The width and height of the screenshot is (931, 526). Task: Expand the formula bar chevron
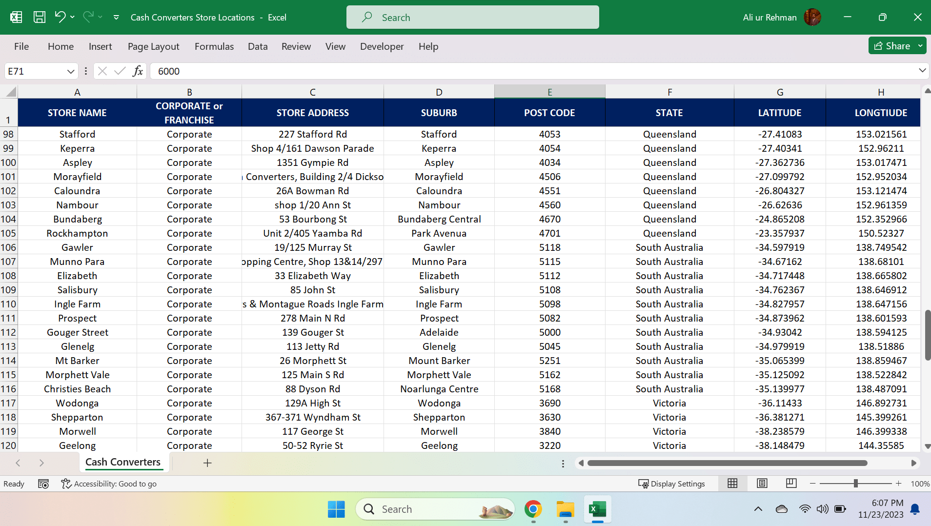pyautogui.click(x=922, y=71)
